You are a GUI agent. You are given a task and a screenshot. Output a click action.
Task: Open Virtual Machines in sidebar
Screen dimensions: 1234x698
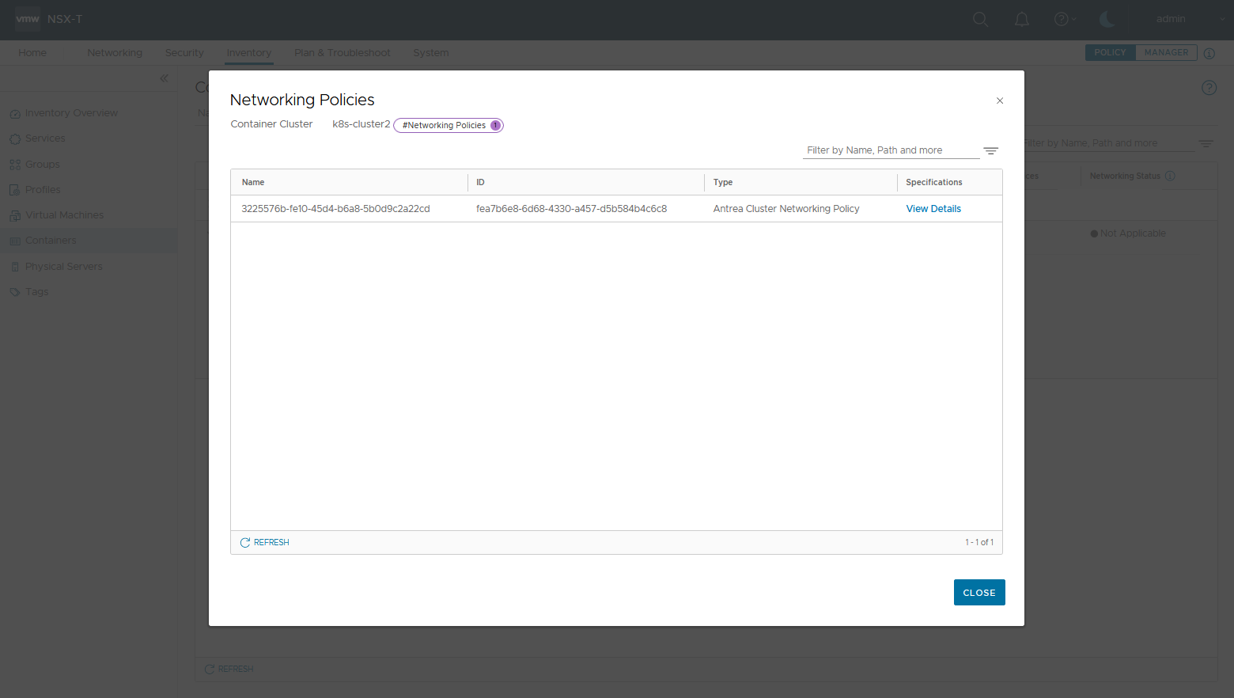64,215
